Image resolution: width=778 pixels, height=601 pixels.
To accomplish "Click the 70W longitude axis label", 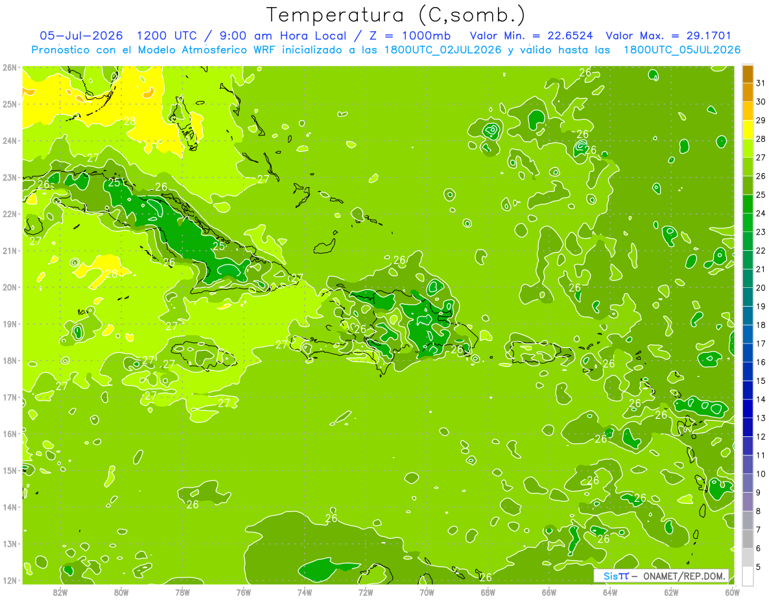I will [427, 591].
